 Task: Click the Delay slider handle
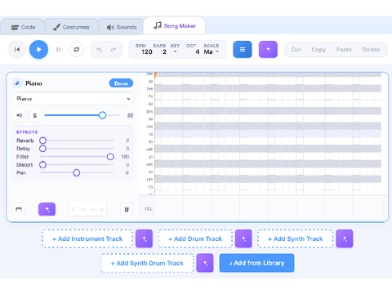pos(42,149)
